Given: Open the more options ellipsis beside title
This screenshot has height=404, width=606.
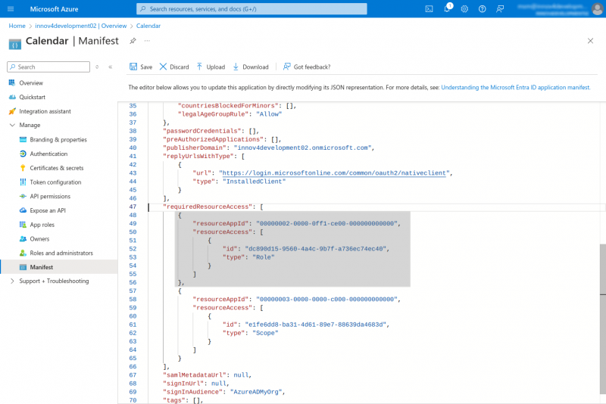Looking at the screenshot, I should [x=147, y=41].
